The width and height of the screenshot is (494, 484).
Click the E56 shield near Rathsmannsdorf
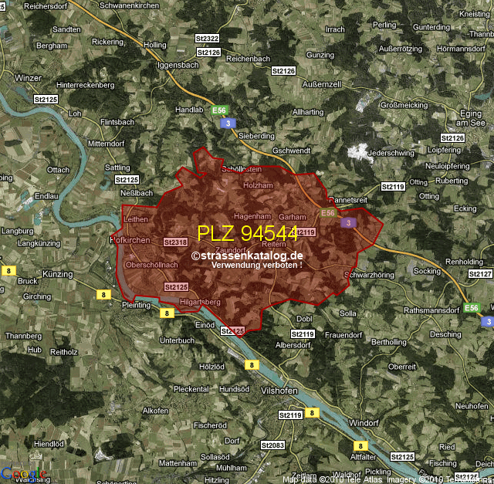pos(472,308)
